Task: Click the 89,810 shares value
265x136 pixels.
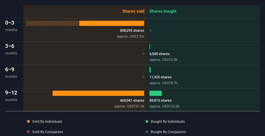Action: 160,101
